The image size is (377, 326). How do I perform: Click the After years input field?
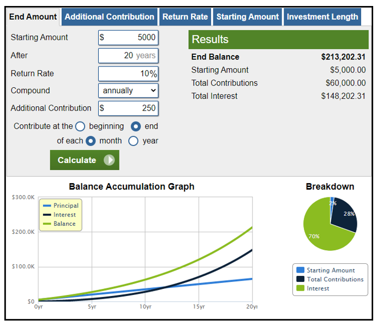(x=128, y=56)
